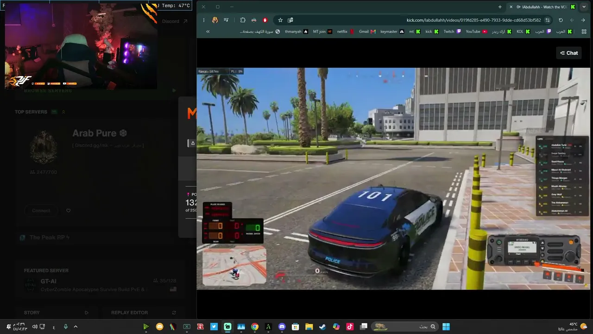Image resolution: width=593 pixels, height=334 pixels.
Task: Open the bookmark apps grid icon
Action: (583, 32)
